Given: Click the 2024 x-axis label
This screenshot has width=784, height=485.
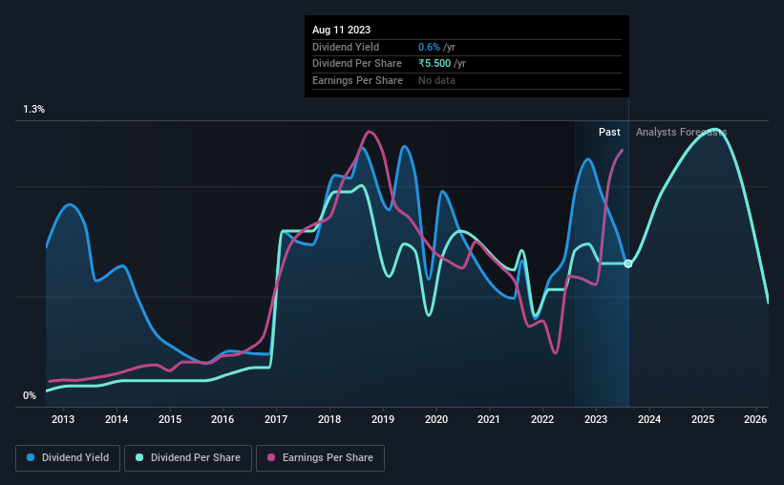Looking at the screenshot, I should (x=649, y=419).
